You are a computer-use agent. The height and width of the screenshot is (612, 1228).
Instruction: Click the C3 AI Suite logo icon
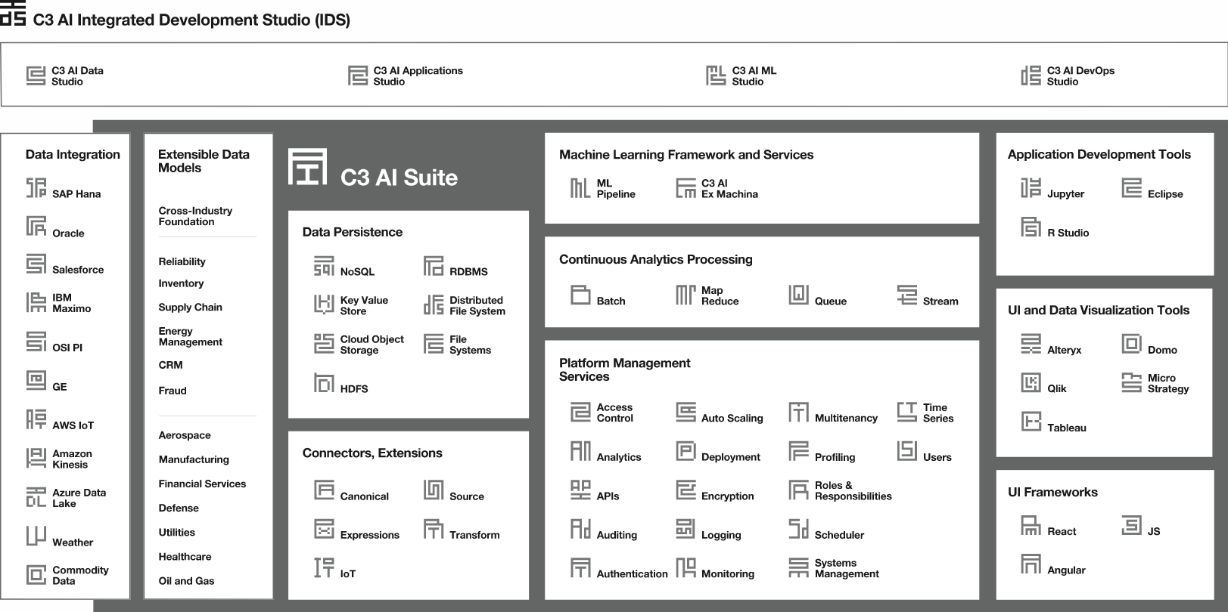click(307, 167)
